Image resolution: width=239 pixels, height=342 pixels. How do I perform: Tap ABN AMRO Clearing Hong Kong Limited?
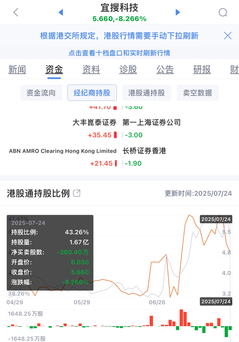click(63, 151)
